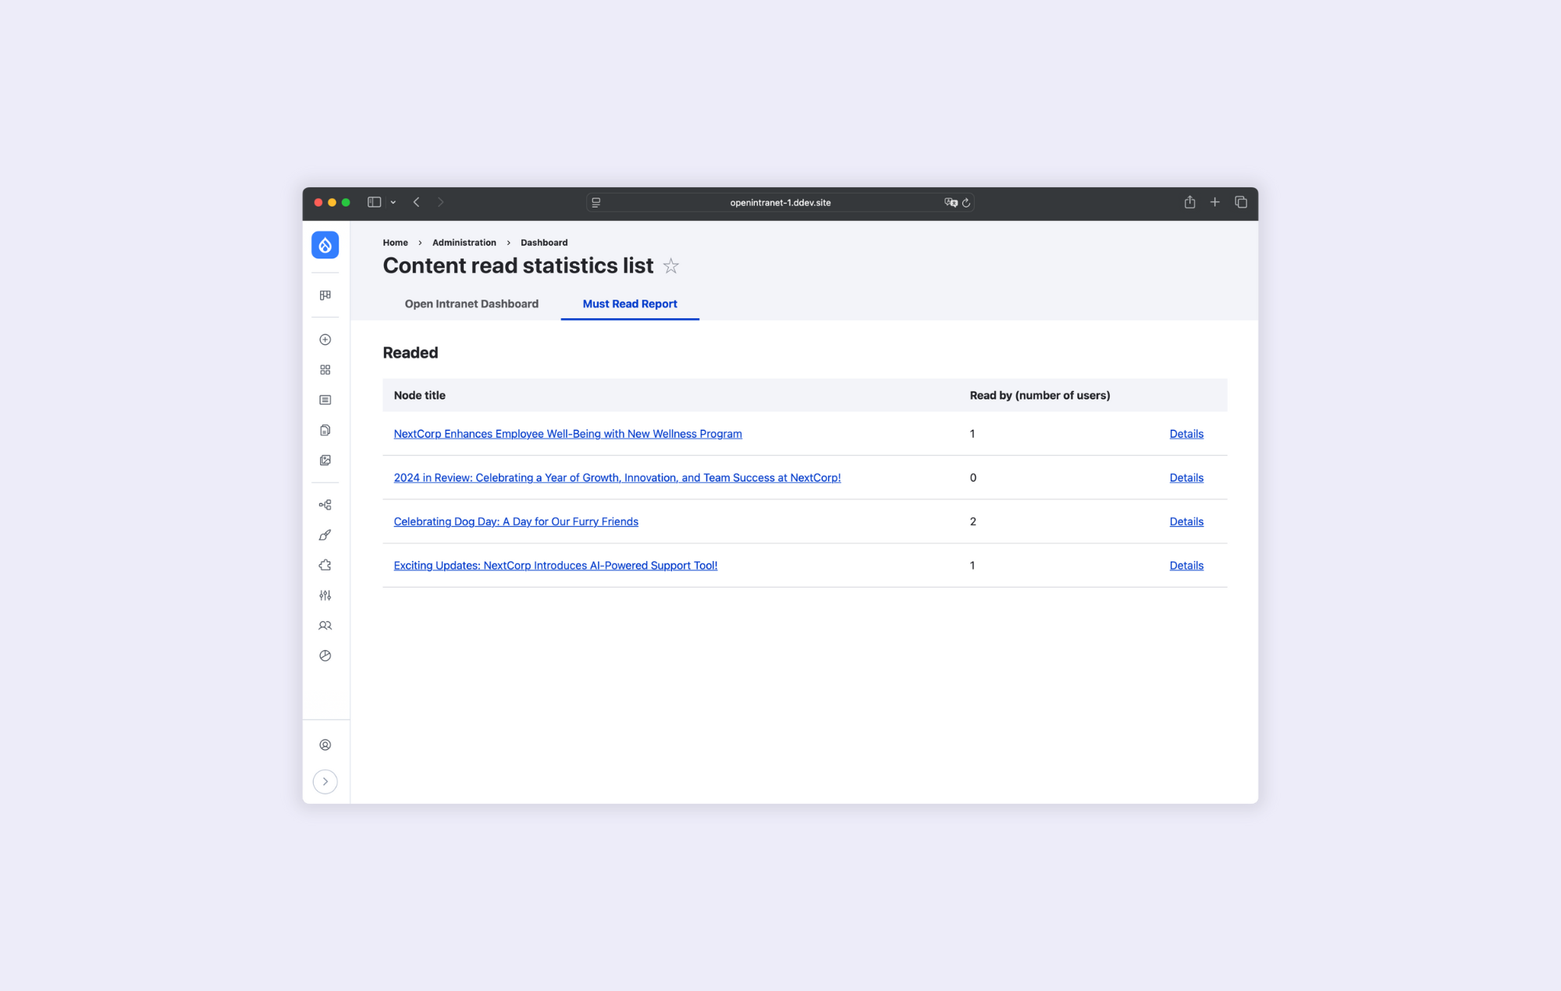Expand the sidebar with the arrow button
The width and height of the screenshot is (1561, 991).
coord(325,782)
